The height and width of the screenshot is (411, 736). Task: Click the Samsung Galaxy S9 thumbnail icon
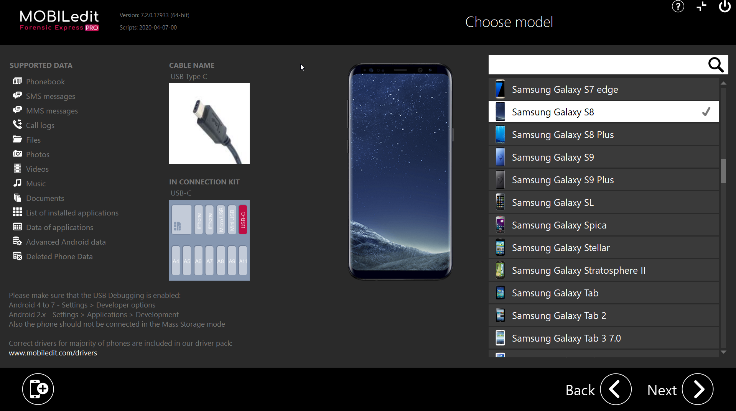(x=500, y=157)
